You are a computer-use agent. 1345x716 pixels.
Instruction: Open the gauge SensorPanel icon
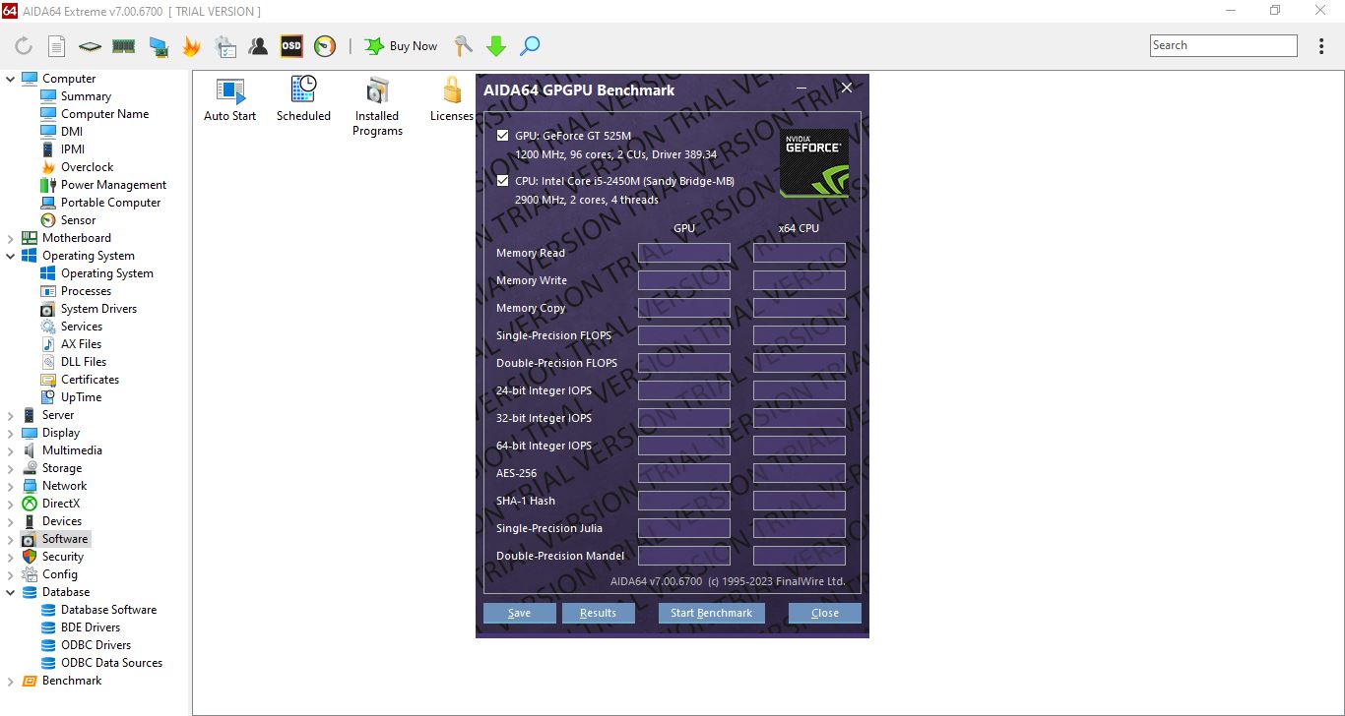coord(325,46)
